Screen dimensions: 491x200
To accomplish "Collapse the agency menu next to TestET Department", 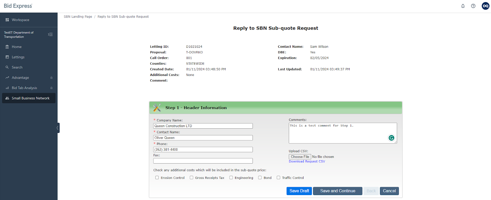I will tap(50, 35).
